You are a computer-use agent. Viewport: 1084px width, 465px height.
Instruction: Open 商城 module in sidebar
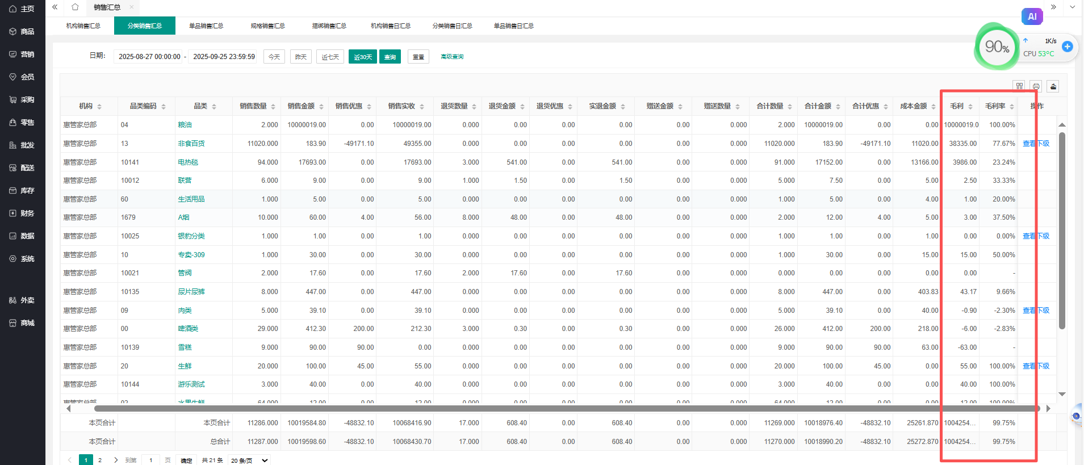[22, 323]
